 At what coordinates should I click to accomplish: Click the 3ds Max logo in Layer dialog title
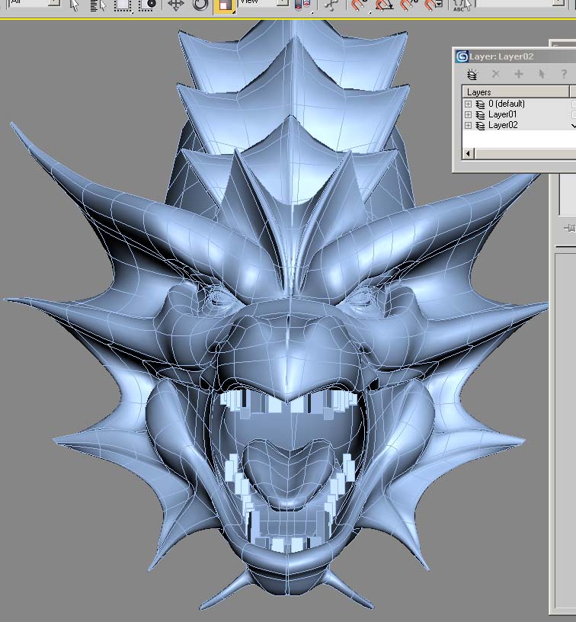tap(462, 56)
